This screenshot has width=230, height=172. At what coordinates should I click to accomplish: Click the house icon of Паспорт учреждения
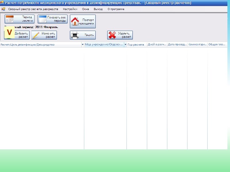pyautogui.click(x=75, y=21)
